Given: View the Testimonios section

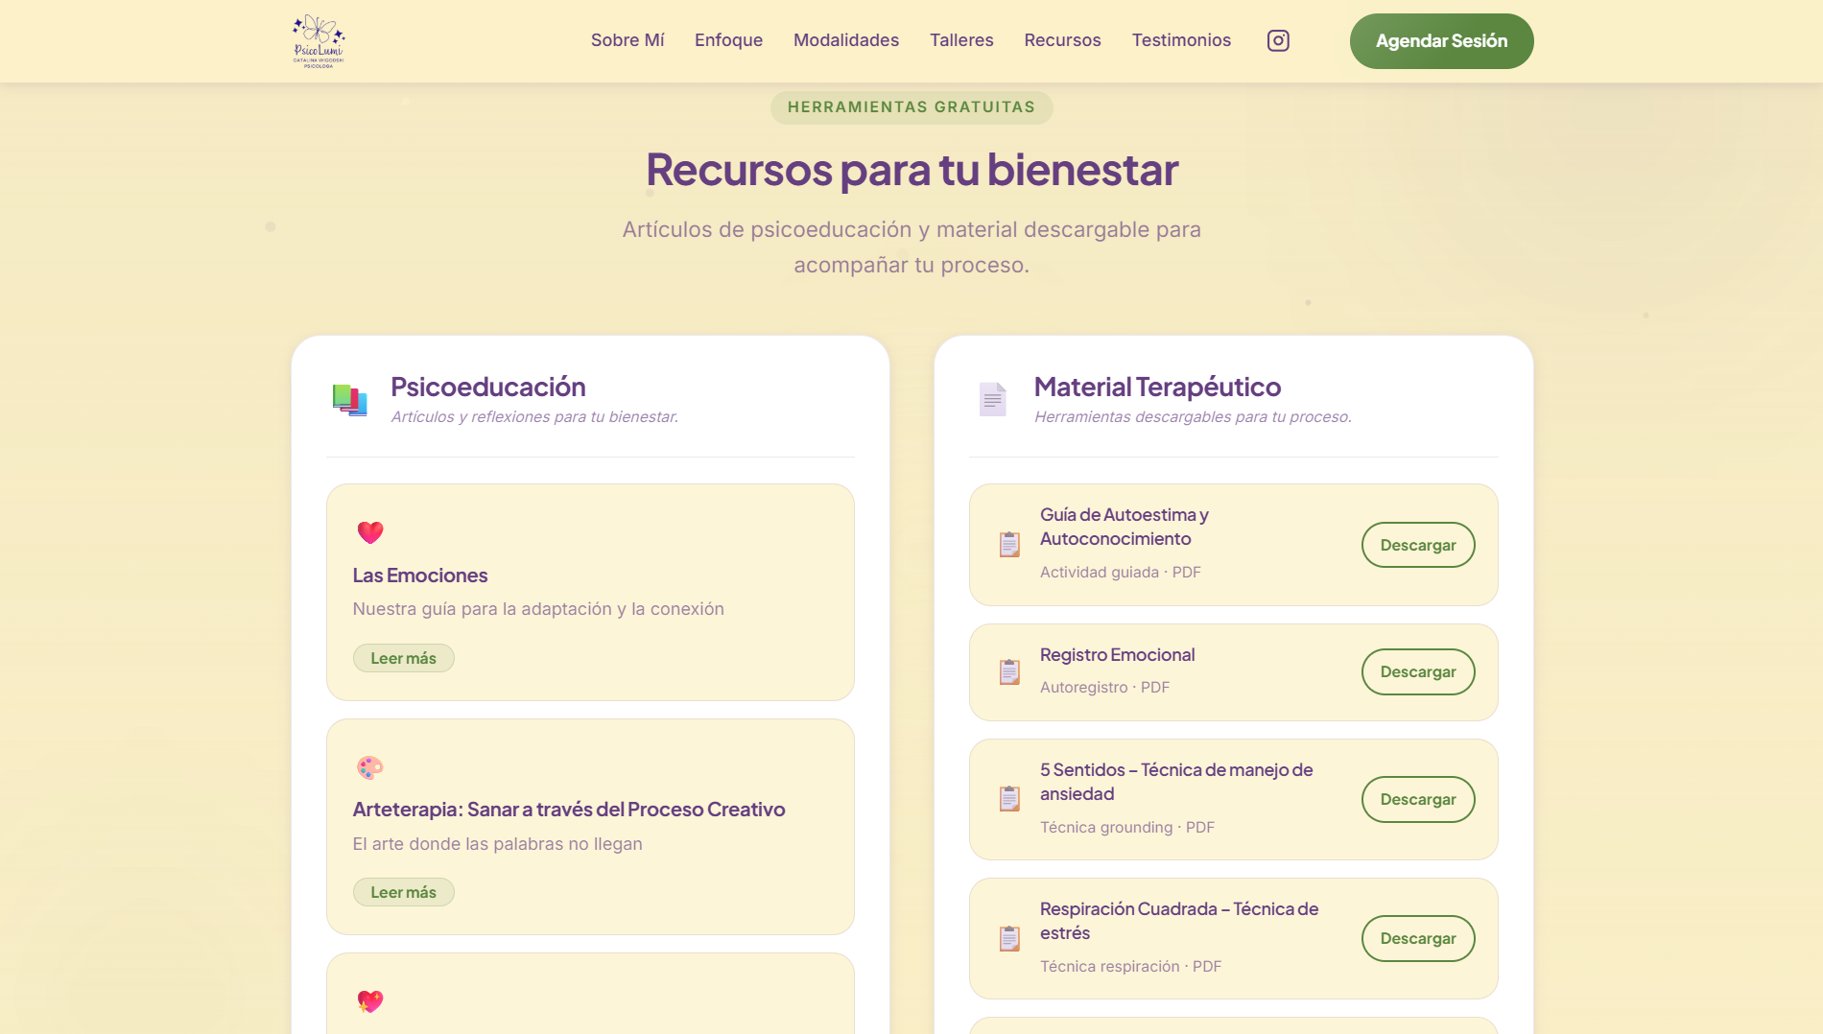Looking at the screenshot, I should pyautogui.click(x=1181, y=40).
